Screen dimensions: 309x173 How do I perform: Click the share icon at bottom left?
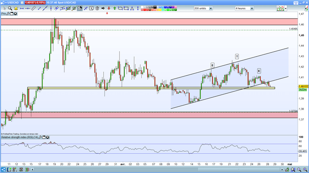[x=3, y=169]
